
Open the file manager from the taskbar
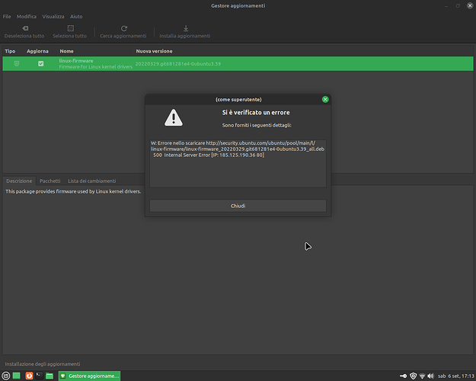50,376
